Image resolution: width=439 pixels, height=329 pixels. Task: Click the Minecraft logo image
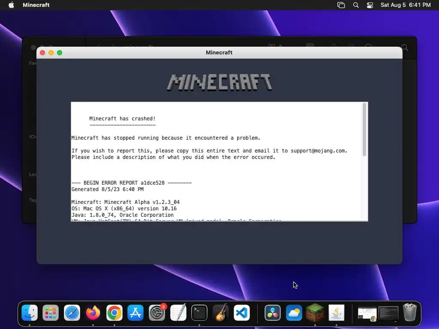(219, 82)
